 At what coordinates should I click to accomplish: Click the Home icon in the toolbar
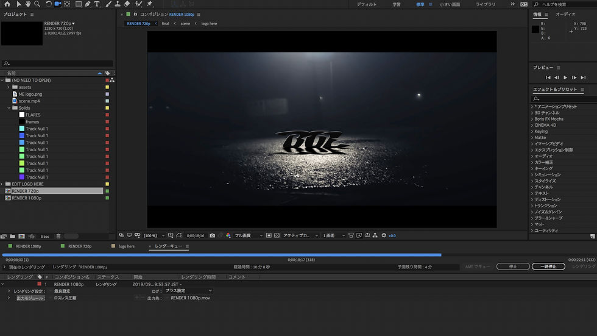7,4
